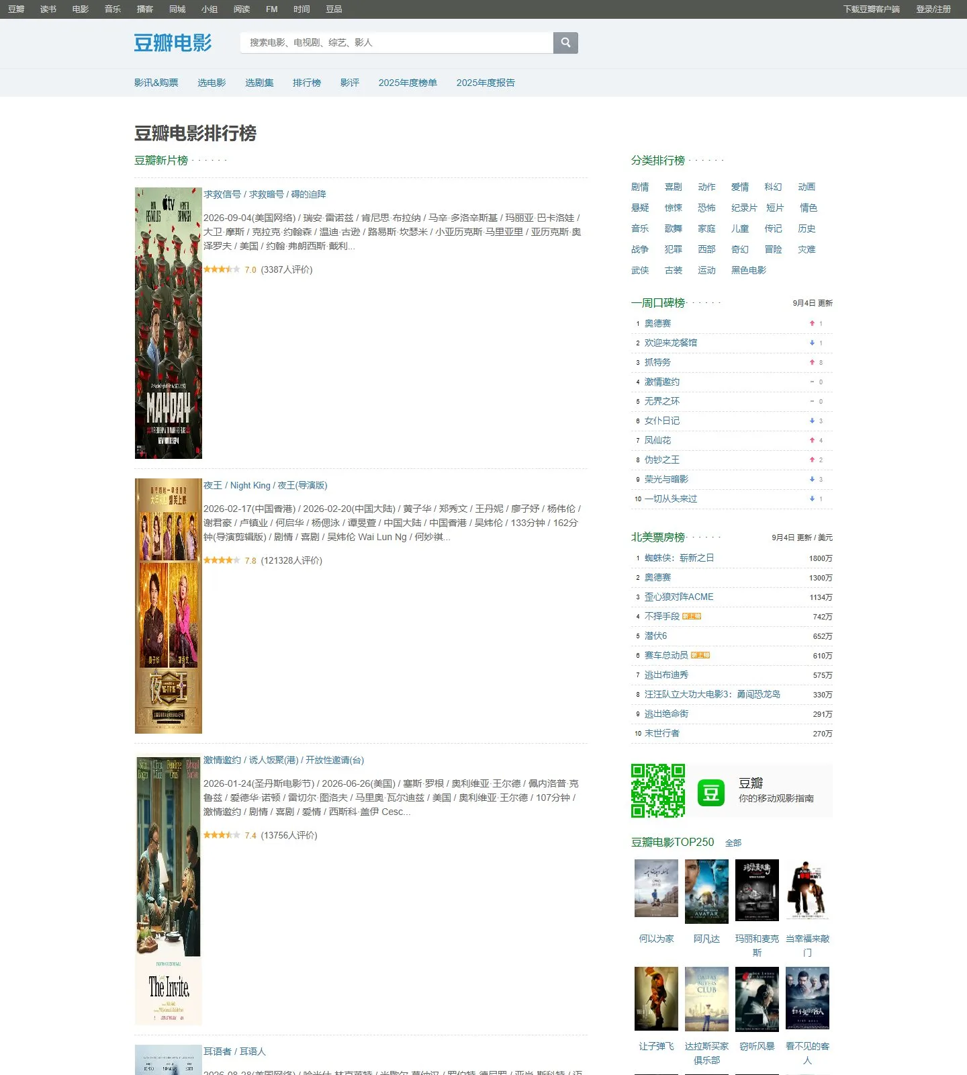The width and height of the screenshot is (967, 1075).
Task: Open 末世行者 in box office list
Action: [x=662, y=733]
